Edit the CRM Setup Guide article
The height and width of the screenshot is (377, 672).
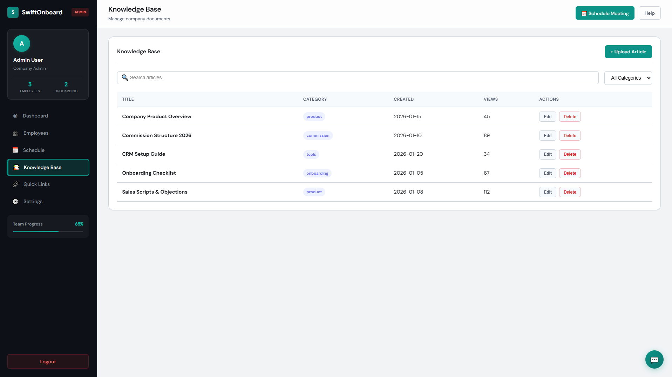click(x=547, y=154)
